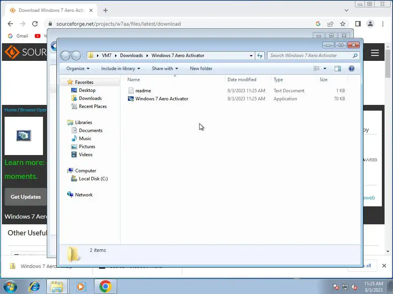Viewport: 393px width, 294px height.
Task: Click the Chrome share icon
Action: click(x=330, y=24)
